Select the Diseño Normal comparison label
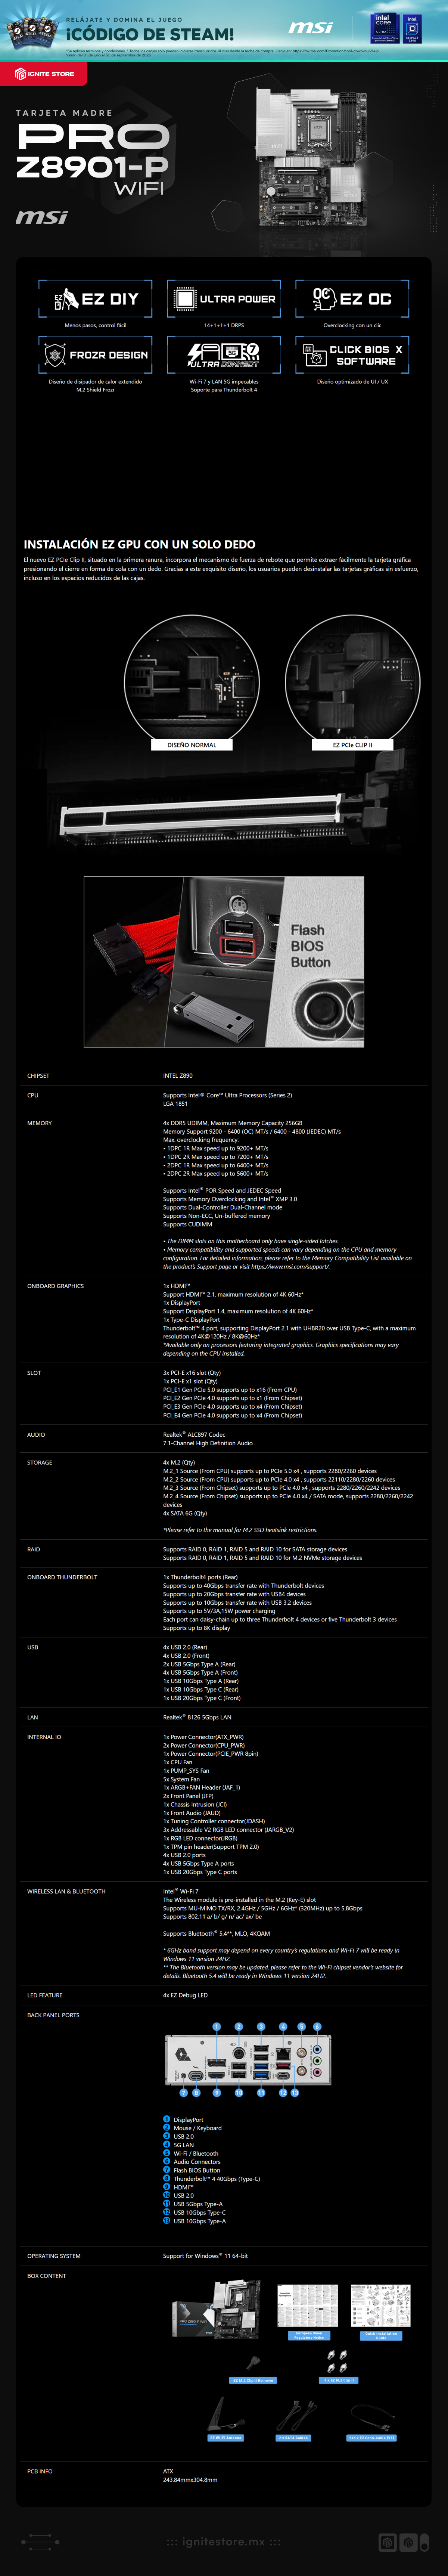448x2576 pixels. point(192,744)
